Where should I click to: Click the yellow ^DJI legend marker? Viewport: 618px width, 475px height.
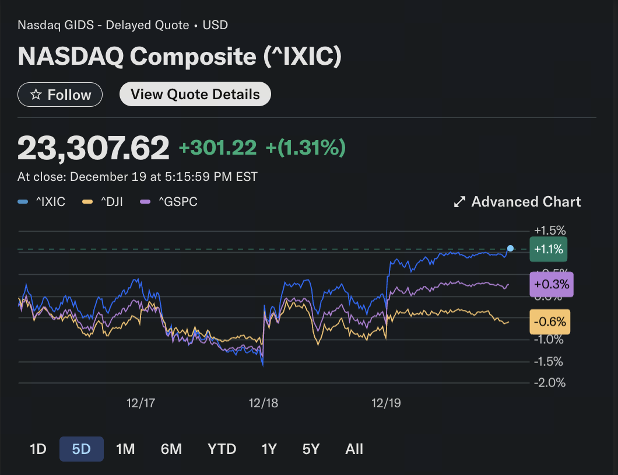click(87, 202)
